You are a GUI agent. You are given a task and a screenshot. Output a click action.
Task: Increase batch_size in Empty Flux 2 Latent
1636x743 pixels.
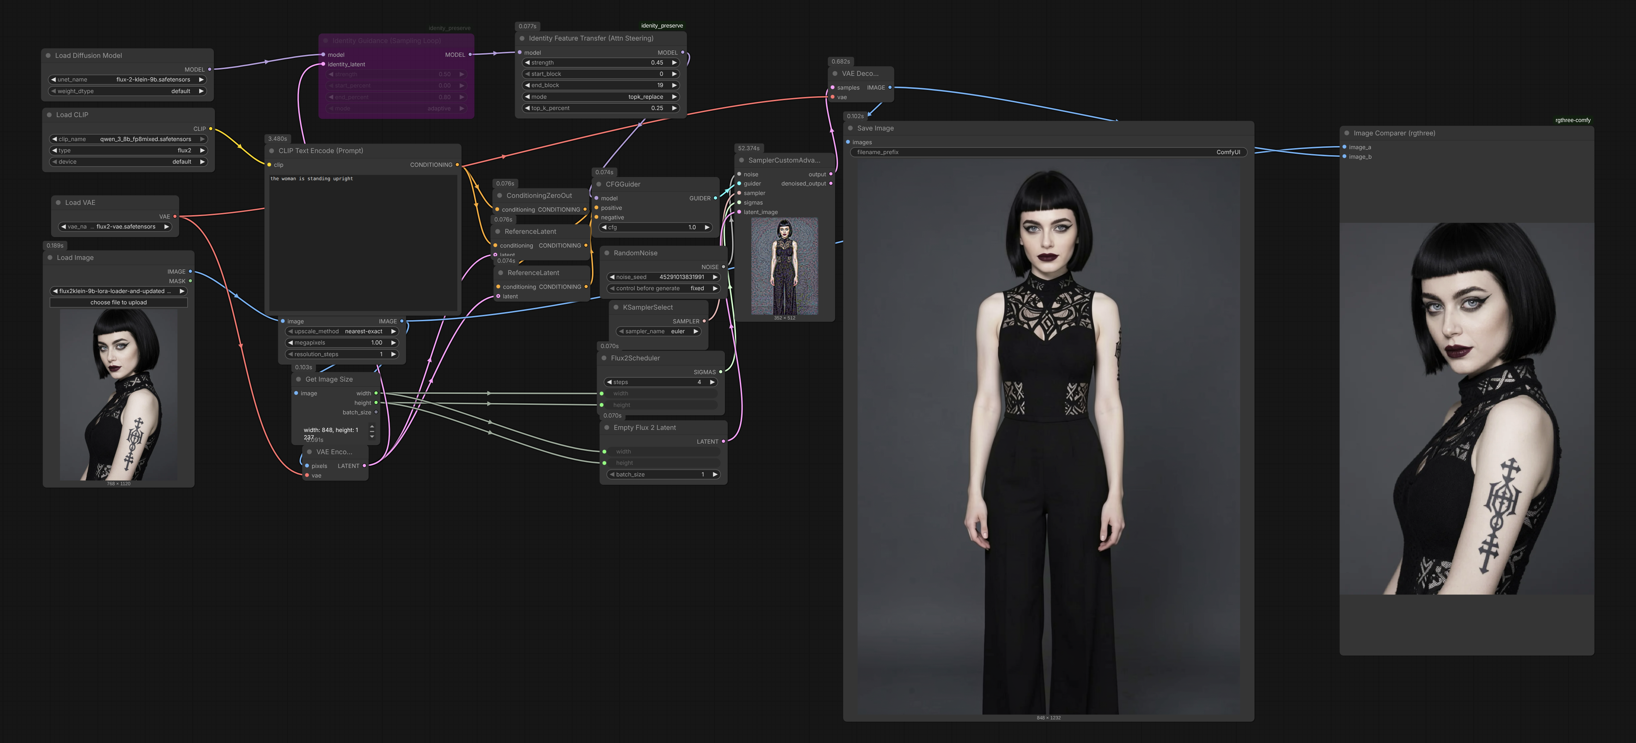click(x=715, y=474)
